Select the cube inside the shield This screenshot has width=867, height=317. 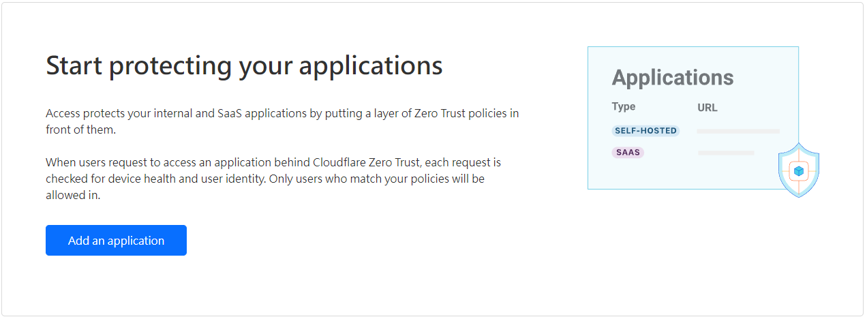(x=798, y=171)
